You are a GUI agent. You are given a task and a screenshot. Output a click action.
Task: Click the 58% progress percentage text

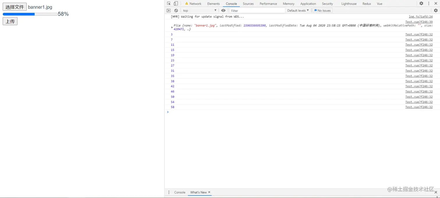coord(63,14)
